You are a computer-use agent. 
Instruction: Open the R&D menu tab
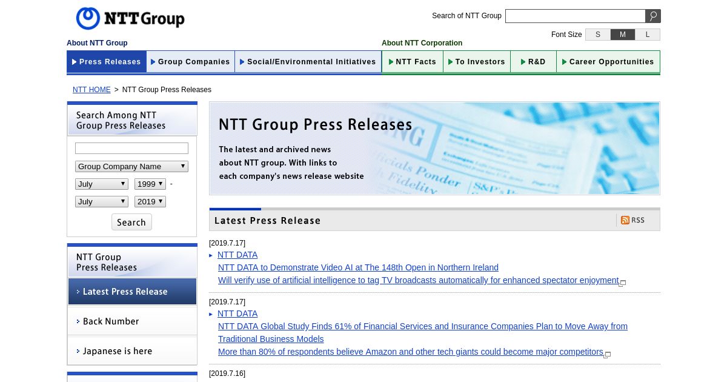(533, 62)
